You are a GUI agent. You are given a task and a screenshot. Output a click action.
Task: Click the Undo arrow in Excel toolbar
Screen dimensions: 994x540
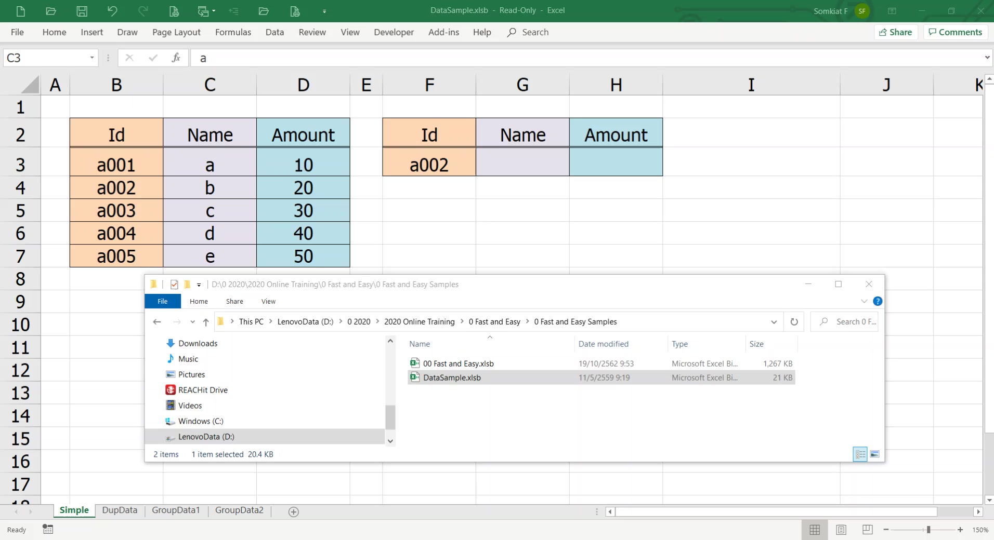[112, 11]
